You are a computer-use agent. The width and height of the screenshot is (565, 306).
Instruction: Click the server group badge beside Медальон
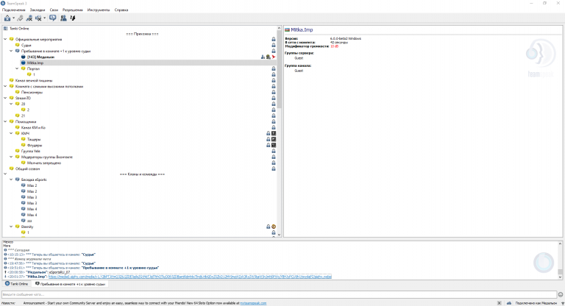point(268,57)
